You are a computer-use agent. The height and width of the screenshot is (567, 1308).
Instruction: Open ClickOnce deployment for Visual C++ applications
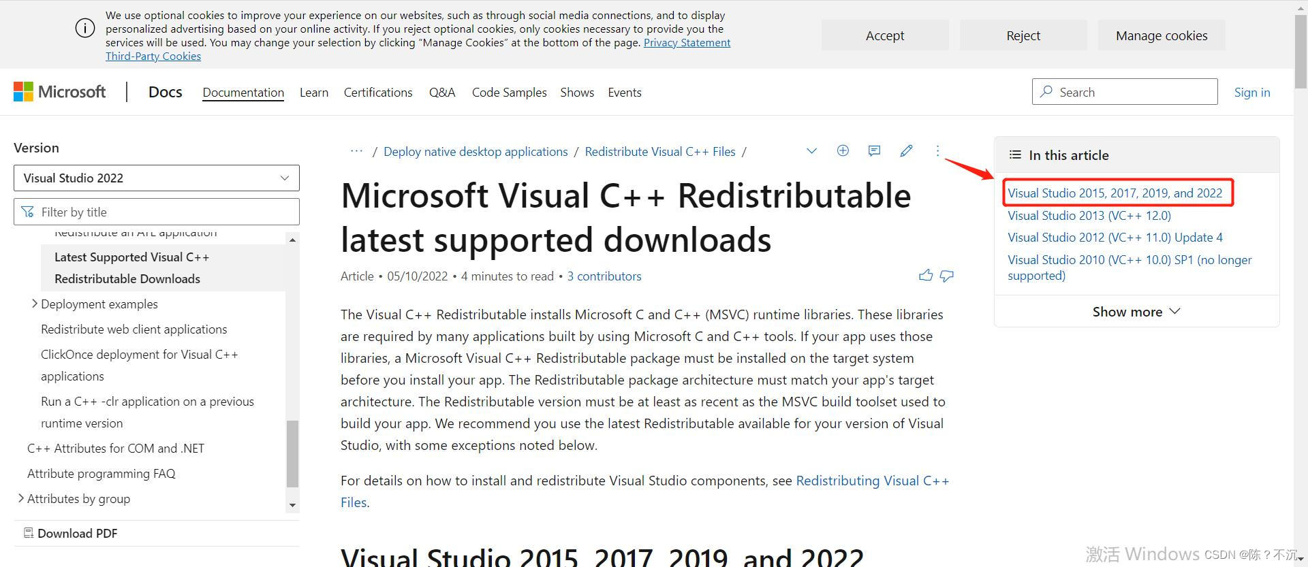[x=140, y=365]
